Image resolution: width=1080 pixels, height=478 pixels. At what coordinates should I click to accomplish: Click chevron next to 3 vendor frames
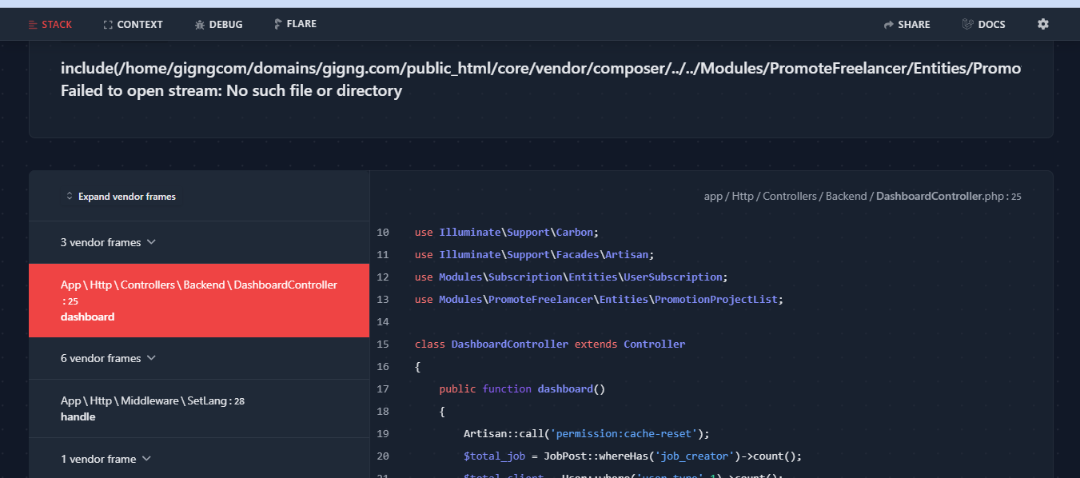click(x=151, y=242)
